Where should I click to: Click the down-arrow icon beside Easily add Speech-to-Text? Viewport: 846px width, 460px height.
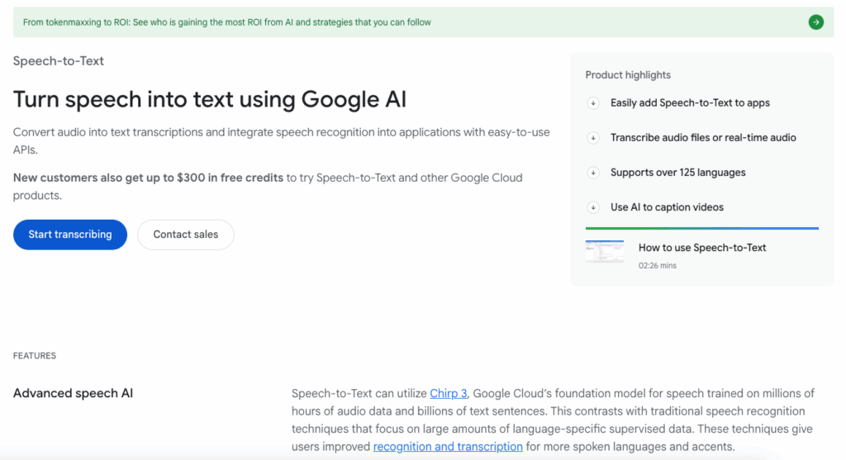593,103
